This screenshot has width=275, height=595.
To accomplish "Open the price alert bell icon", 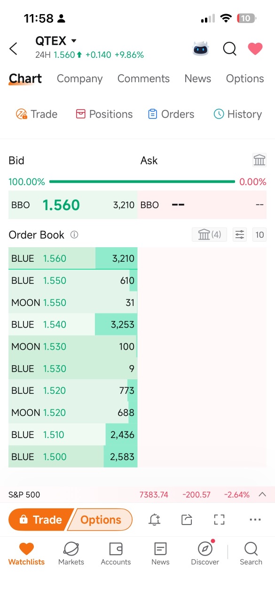I will click(x=154, y=519).
